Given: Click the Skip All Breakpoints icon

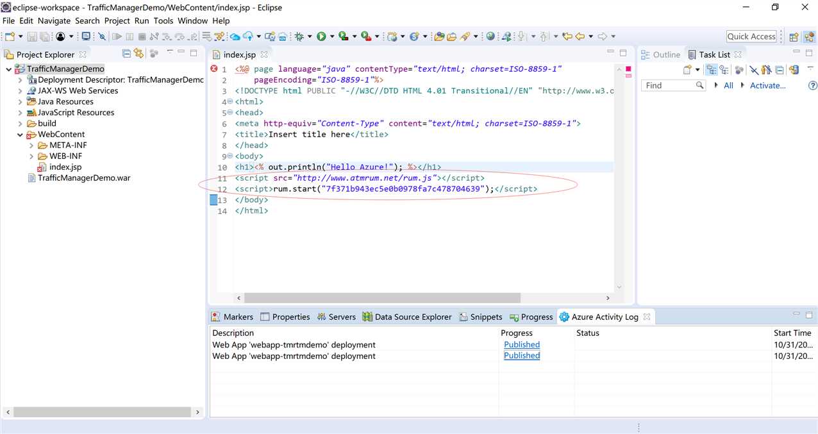Looking at the screenshot, I should tap(102, 37).
